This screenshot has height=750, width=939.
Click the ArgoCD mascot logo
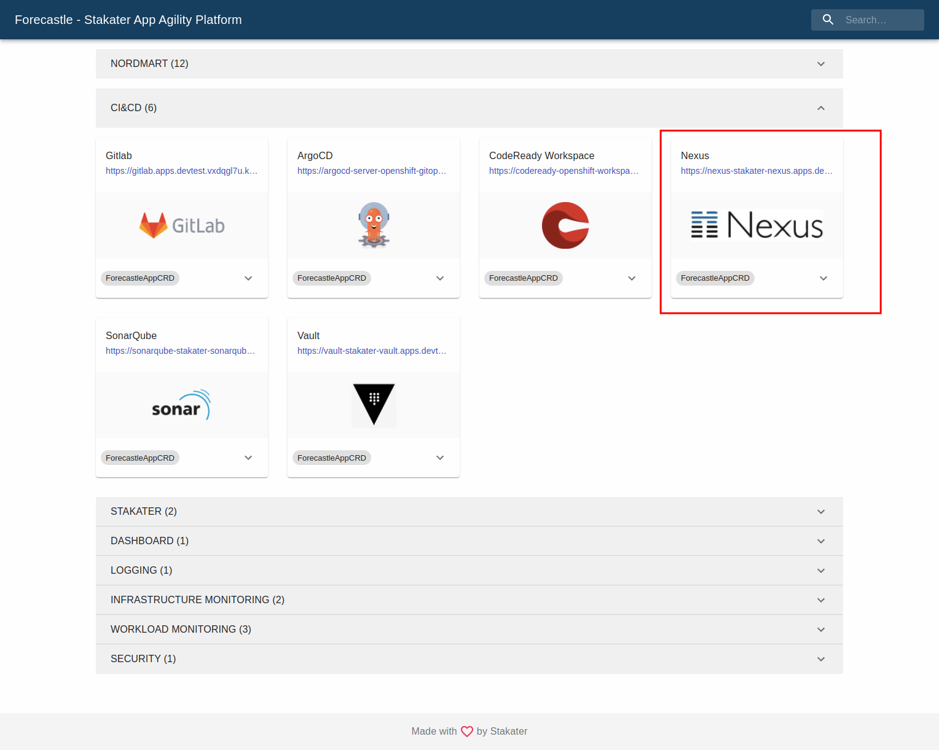[x=374, y=225]
